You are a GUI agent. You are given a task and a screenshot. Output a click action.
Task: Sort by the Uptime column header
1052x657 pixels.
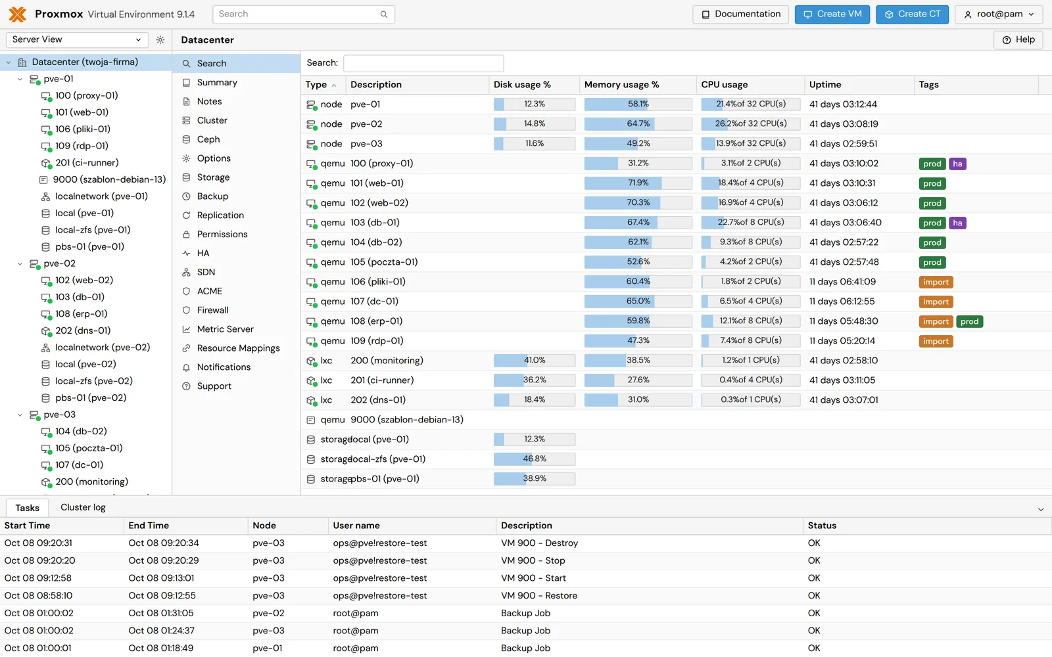(x=859, y=85)
